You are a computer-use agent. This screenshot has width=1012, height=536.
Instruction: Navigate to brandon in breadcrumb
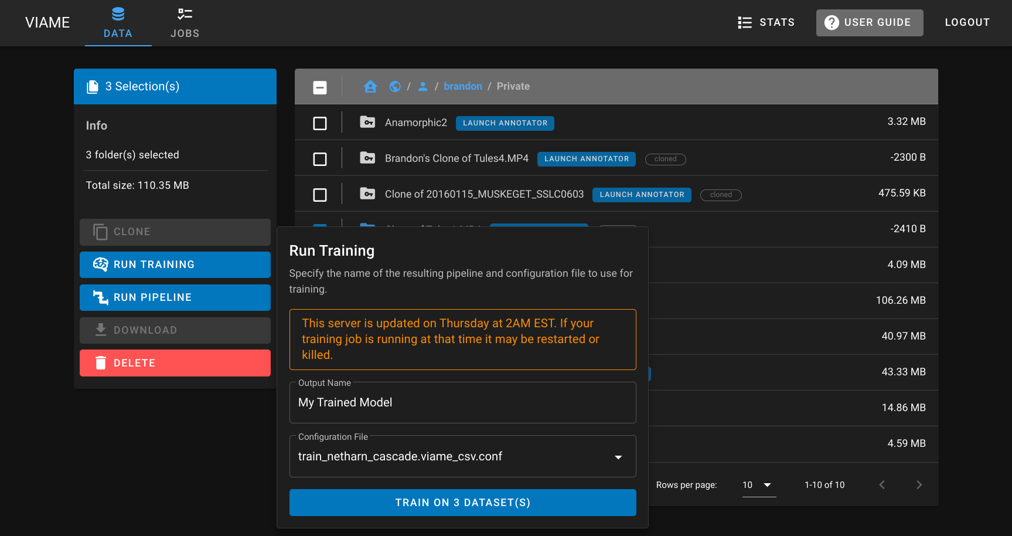point(463,86)
